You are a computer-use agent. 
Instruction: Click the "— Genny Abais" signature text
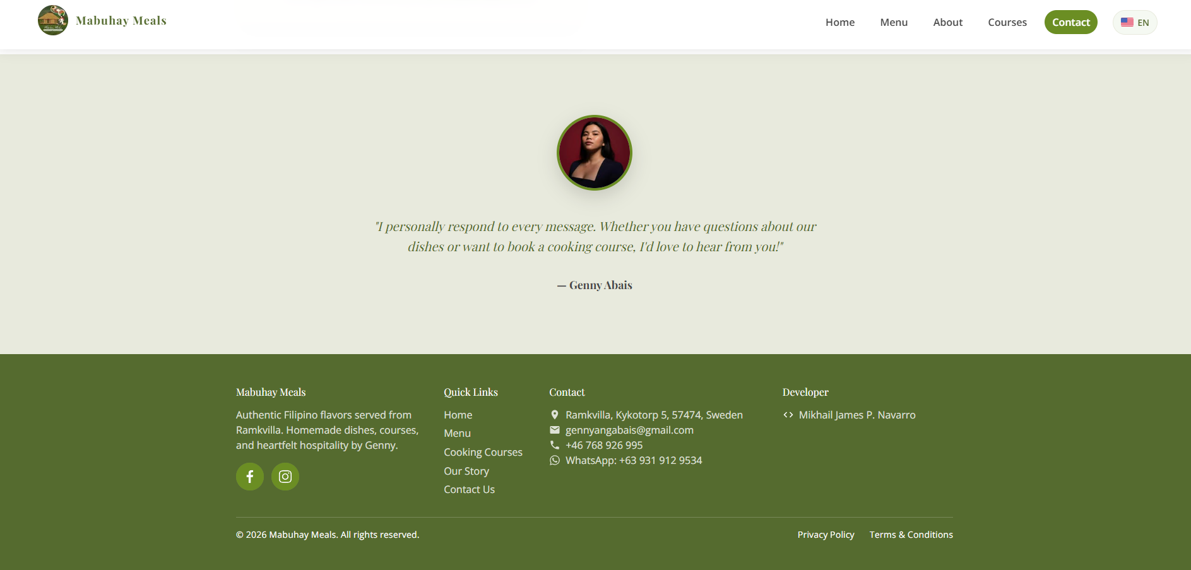pos(595,285)
